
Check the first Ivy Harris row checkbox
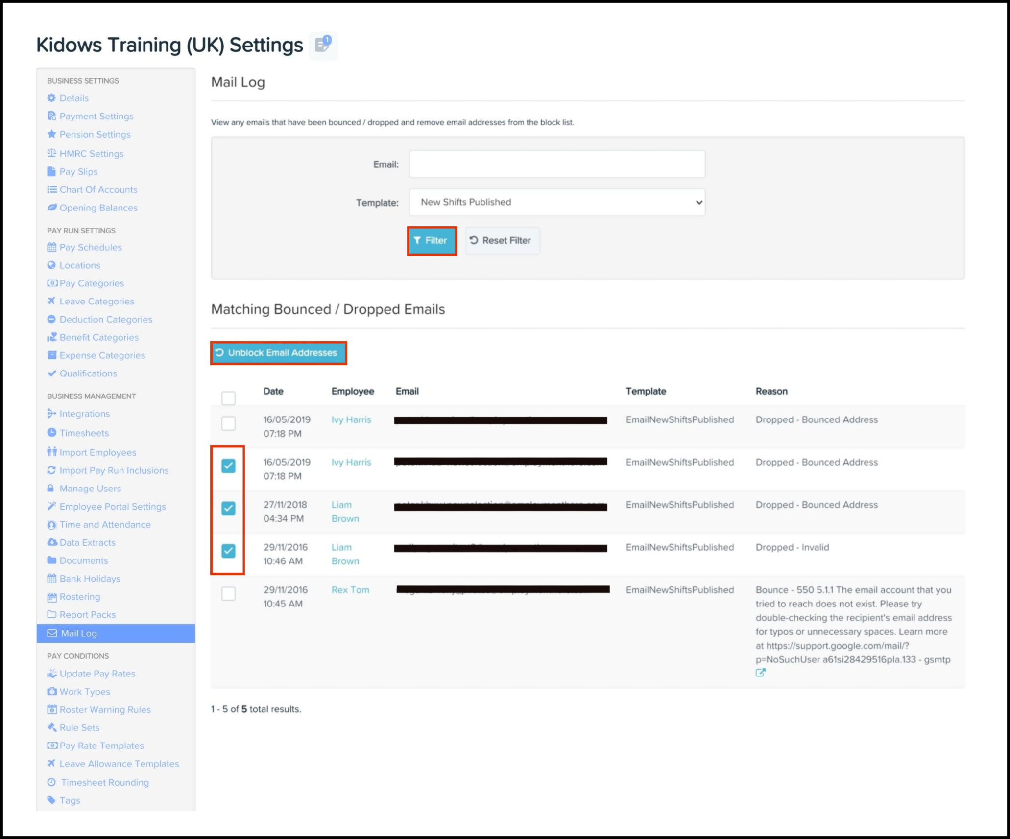click(228, 423)
